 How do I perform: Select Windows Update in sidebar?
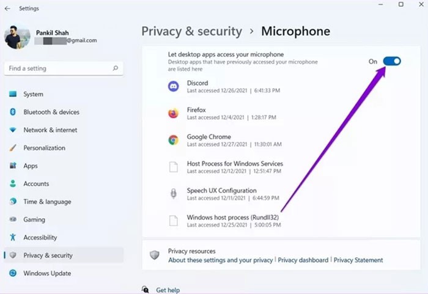tap(47, 273)
